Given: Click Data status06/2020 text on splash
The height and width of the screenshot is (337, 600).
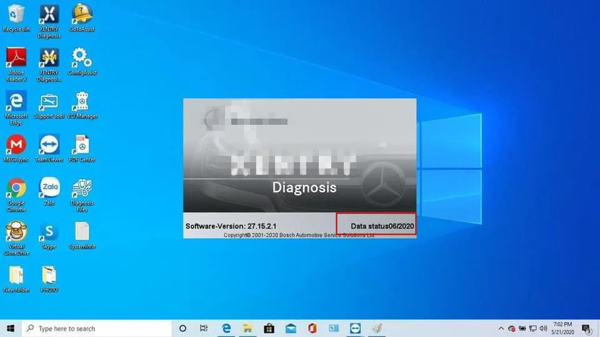Looking at the screenshot, I should [x=382, y=226].
